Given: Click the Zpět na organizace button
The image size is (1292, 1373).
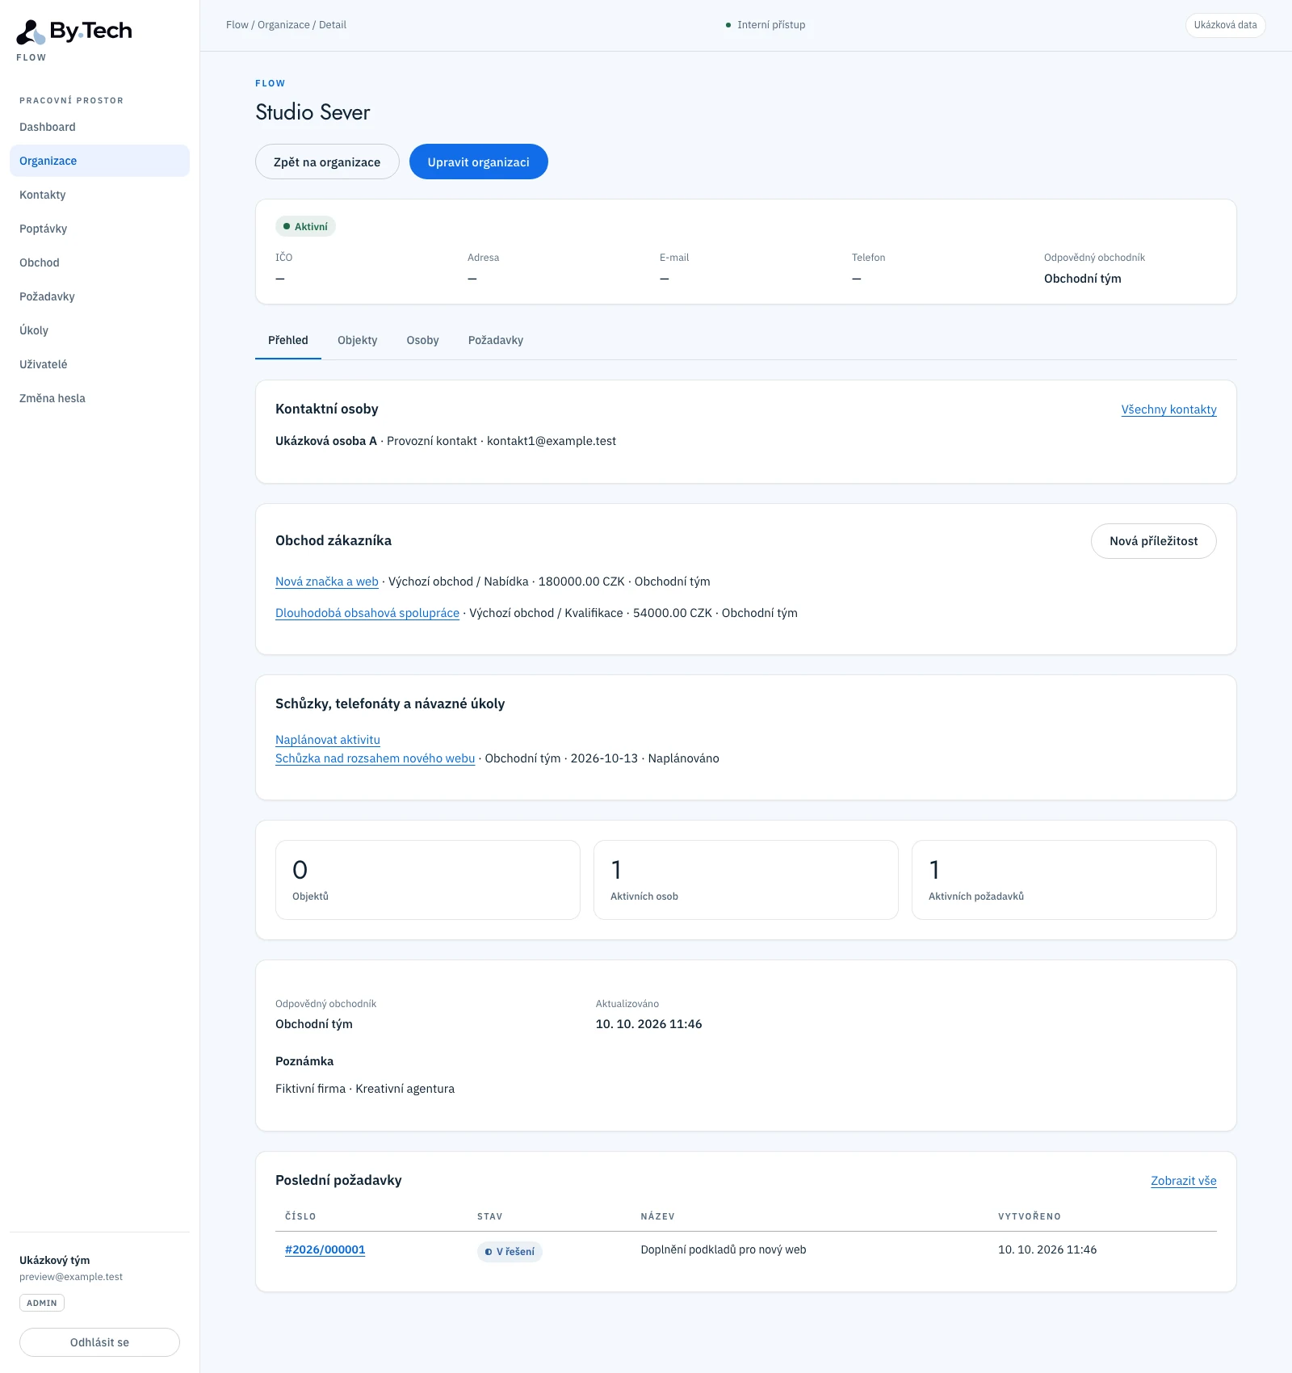Looking at the screenshot, I should coord(327,162).
